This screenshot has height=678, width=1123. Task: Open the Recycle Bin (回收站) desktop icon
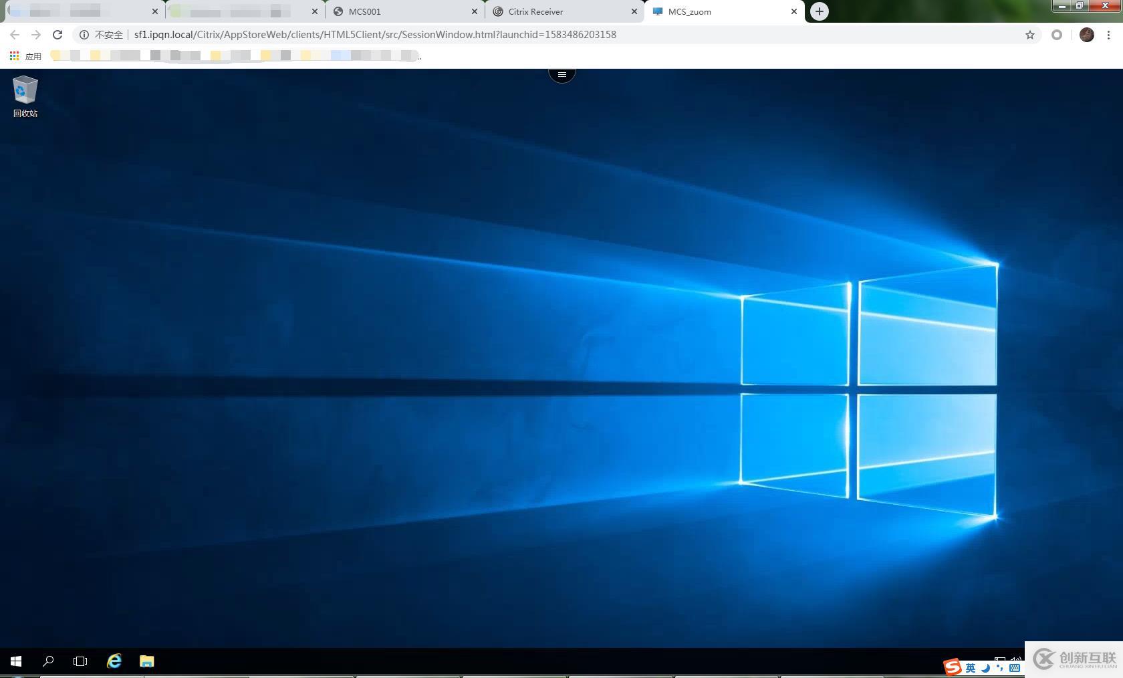(25, 97)
